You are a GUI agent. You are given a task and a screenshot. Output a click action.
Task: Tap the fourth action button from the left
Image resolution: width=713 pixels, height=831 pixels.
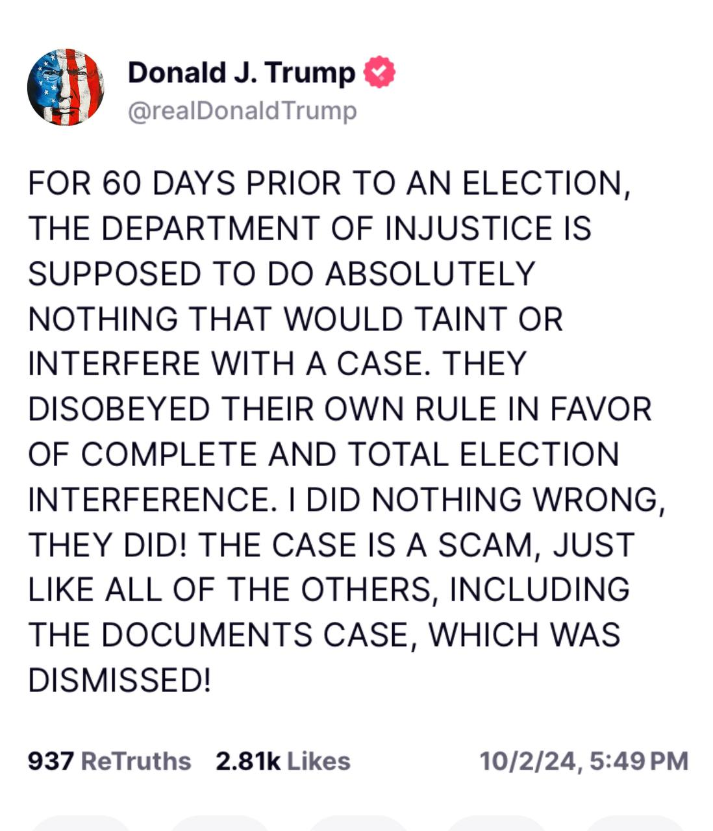pos(496,823)
